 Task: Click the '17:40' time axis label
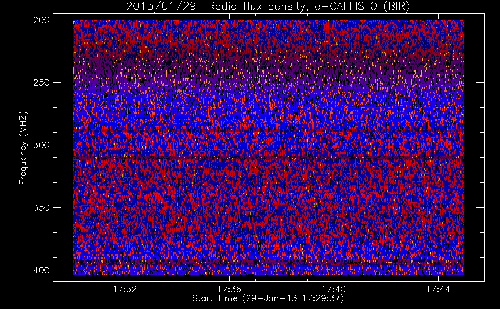point(334,290)
